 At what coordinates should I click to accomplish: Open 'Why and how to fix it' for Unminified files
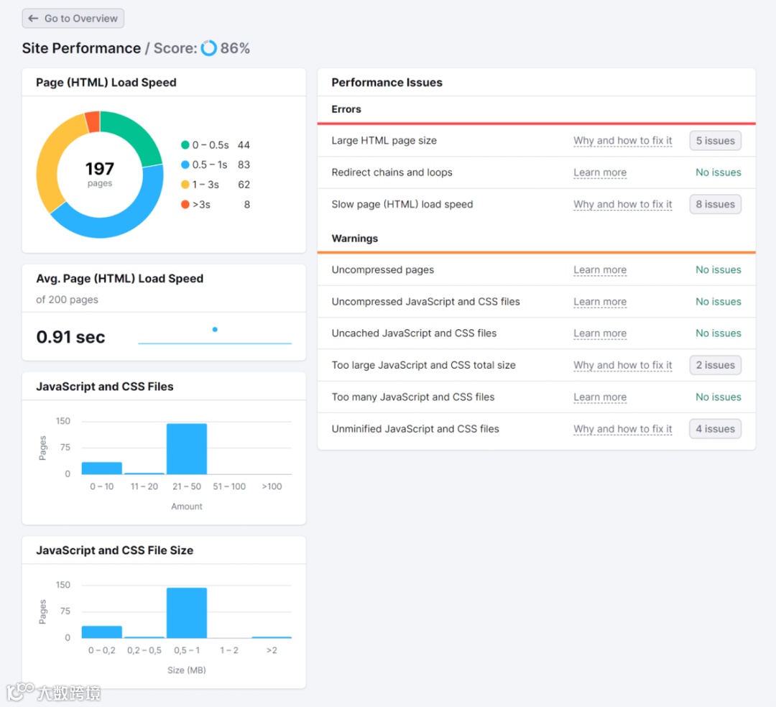click(x=622, y=429)
